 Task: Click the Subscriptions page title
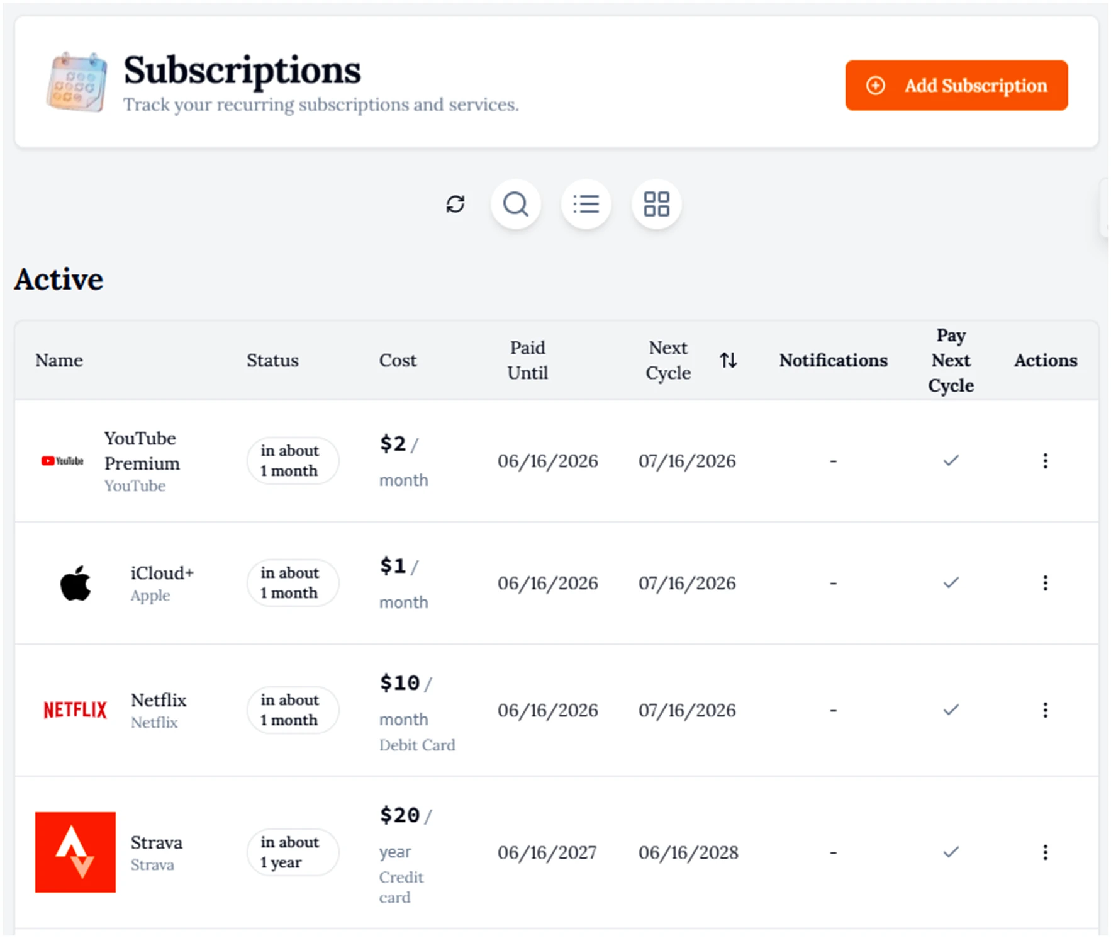pos(242,70)
